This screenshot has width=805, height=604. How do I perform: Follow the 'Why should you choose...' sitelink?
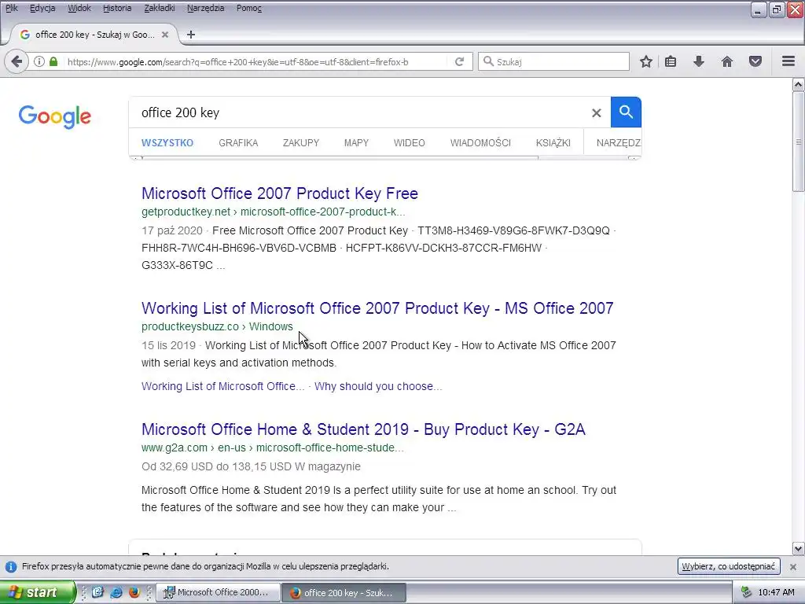pyautogui.click(x=378, y=386)
